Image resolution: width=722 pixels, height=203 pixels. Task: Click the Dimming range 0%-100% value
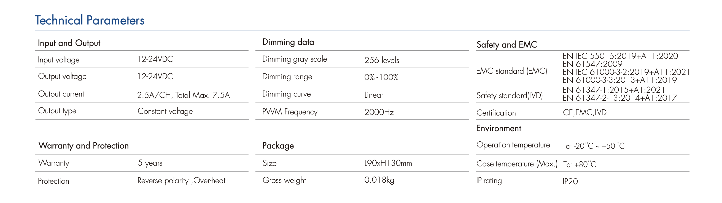381,77
